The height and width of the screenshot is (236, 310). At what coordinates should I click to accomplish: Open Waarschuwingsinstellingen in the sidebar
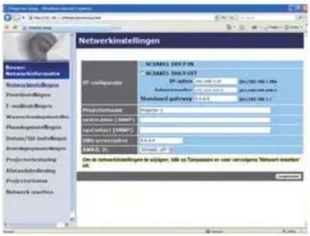point(37,117)
